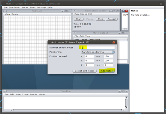Image resolution: width=166 pixels, height=114 pixels.
Task: Open the Motes menu in menu bar
Action: pos(25,7)
